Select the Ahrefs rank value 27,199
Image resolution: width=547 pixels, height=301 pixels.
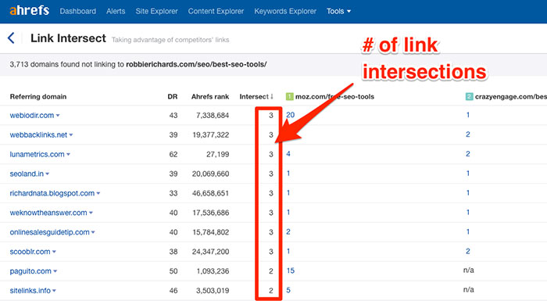[x=218, y=154]
